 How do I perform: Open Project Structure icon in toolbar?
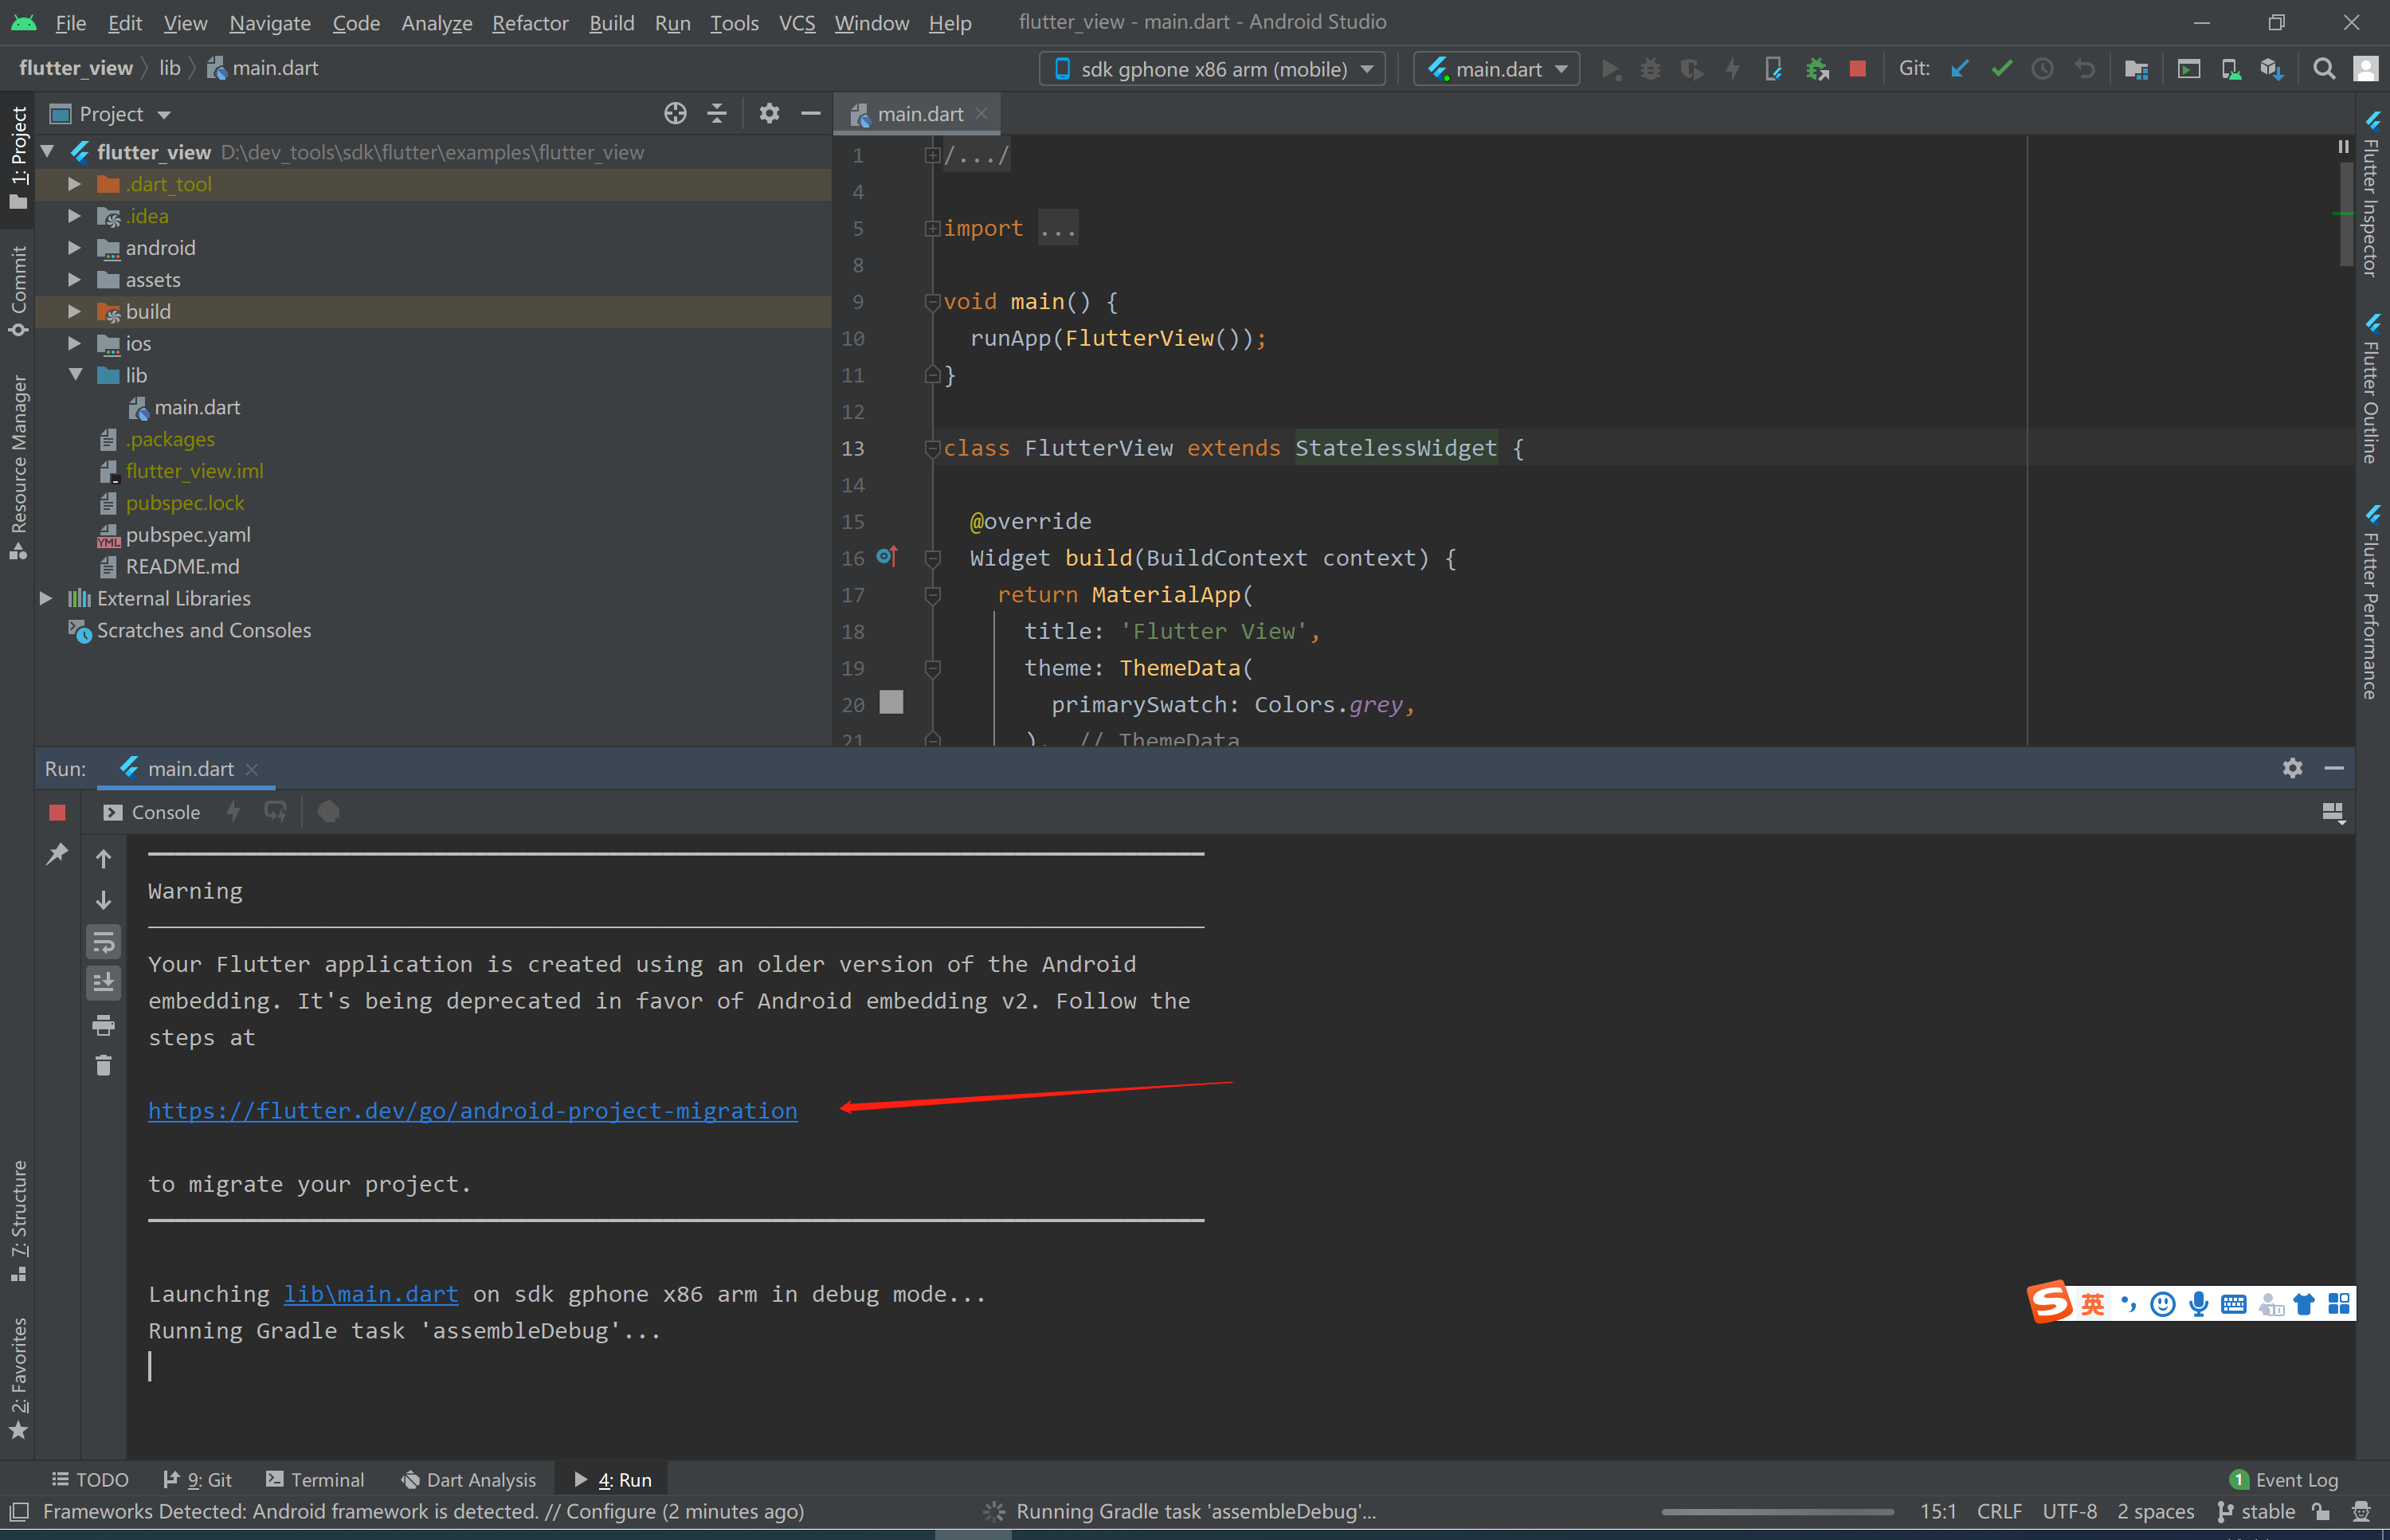(x=2136, y=69)
